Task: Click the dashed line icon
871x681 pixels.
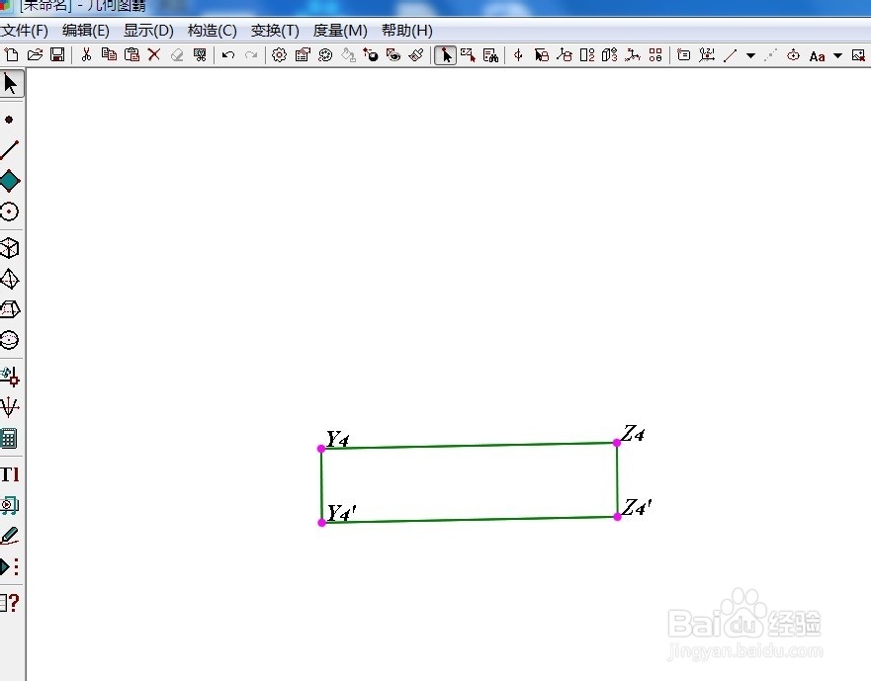Action: tap(770, 55)
